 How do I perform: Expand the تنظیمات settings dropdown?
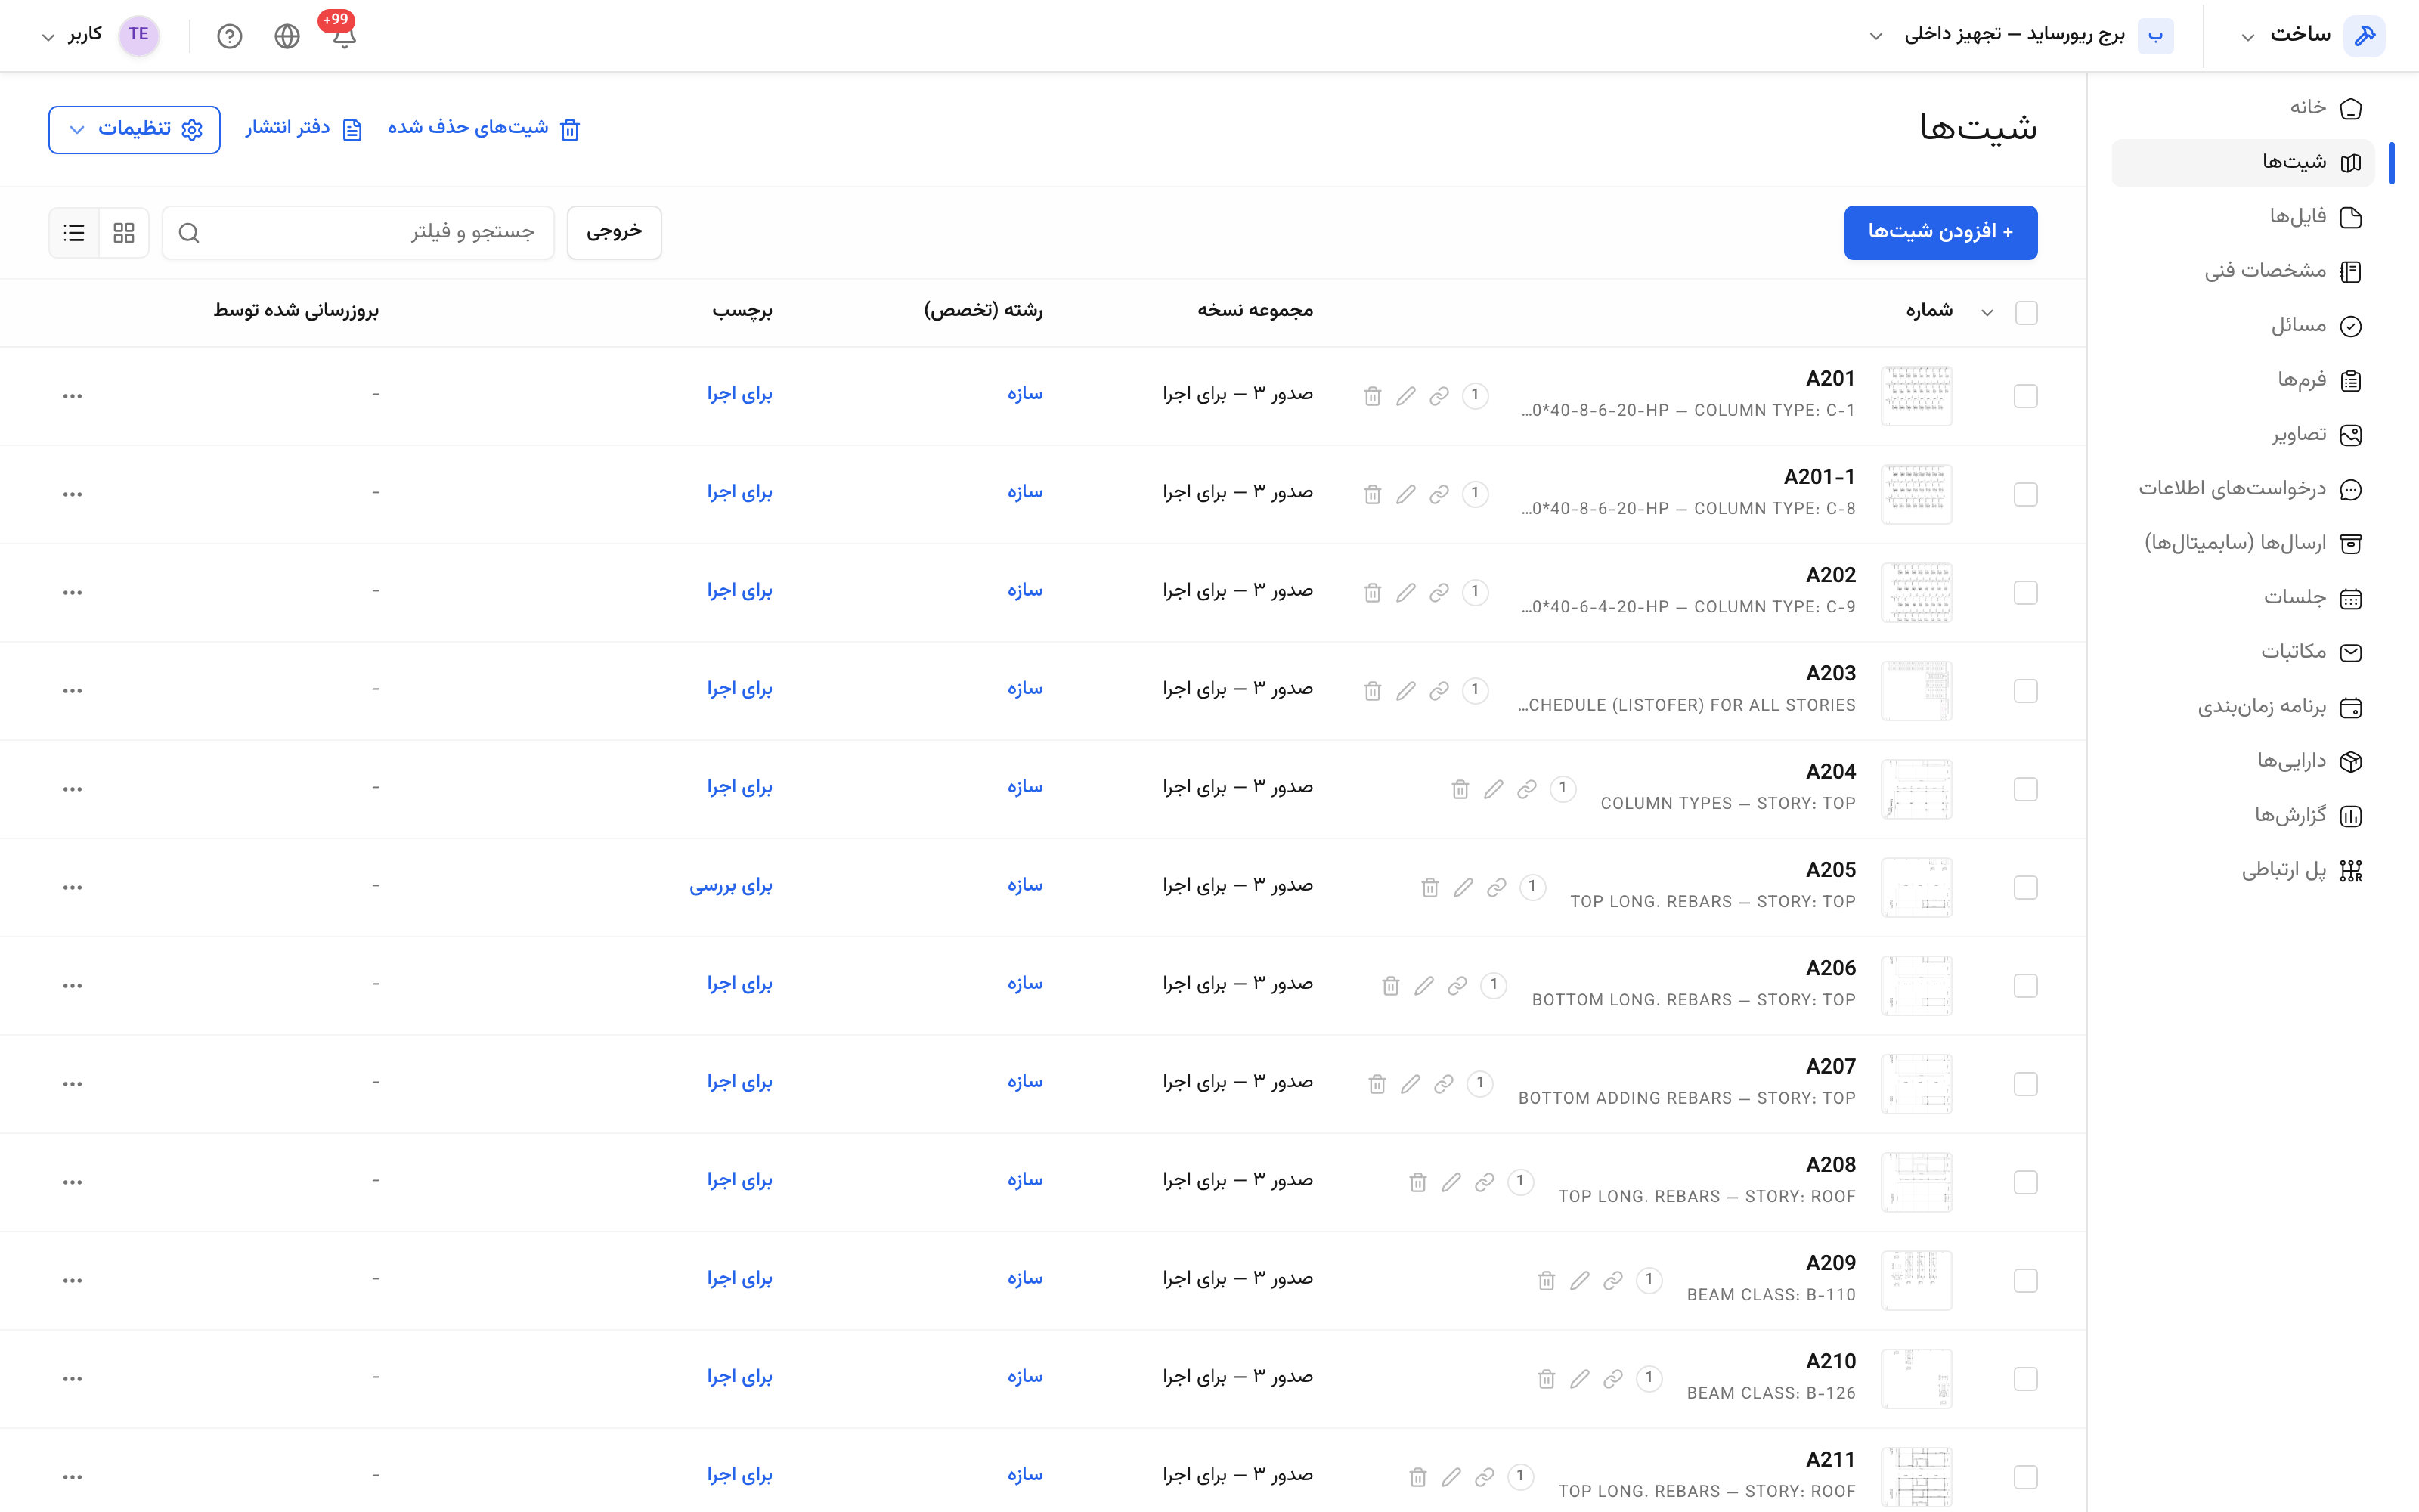tap(134, 130)
